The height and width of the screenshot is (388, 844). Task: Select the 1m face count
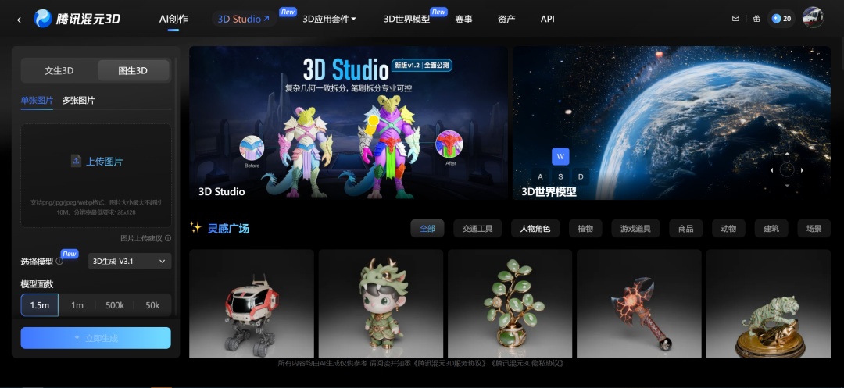click(x=77, y=304)
